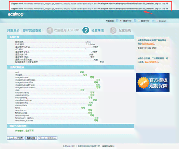Screen dimensions: 179x149
Task: Click the step 1 circle icon
Action: [50, 30]
